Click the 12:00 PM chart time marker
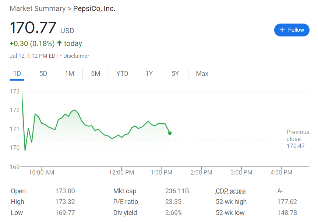The image size is (318, 222). [122, 172]
